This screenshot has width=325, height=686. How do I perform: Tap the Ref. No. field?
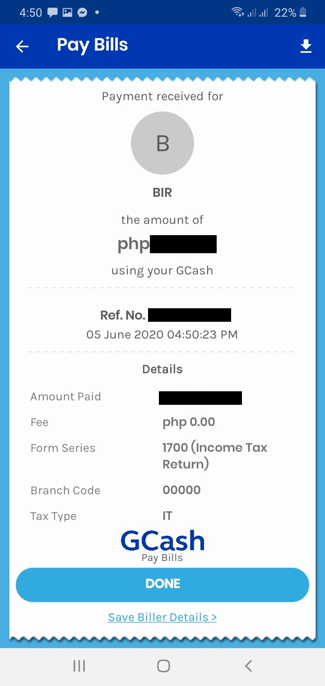point(166,315)
